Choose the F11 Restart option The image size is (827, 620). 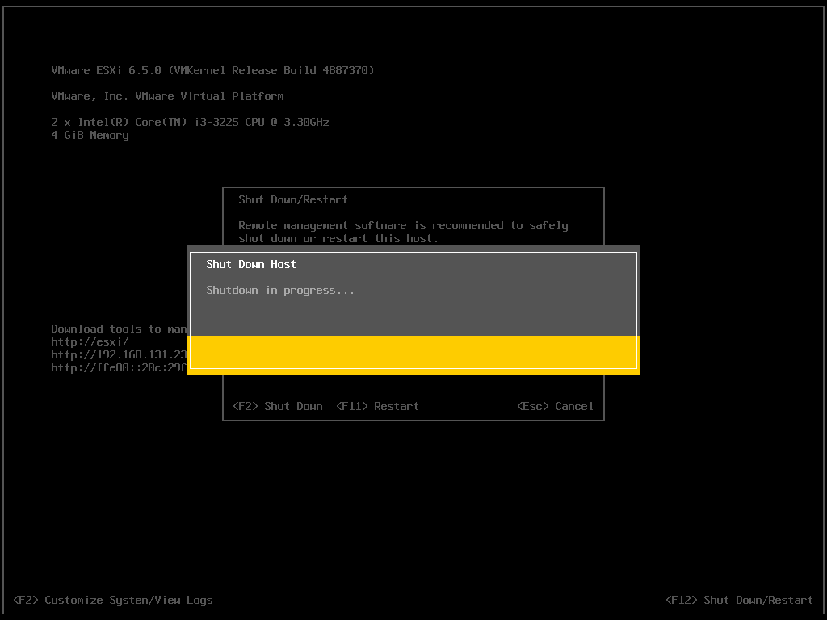coord(378,407)
